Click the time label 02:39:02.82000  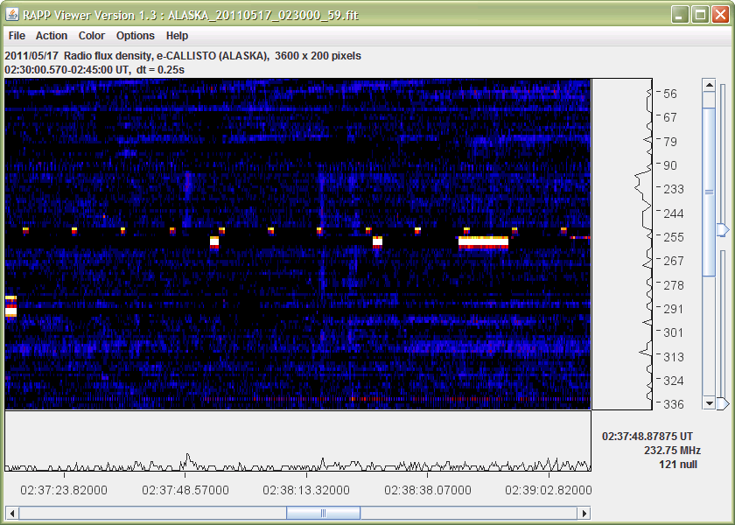tap(549, 490)
